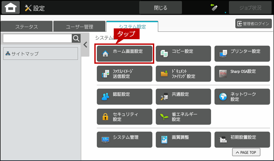
Task: Click the sitemap hierarchy icon
Action: pyautogui.click(x=8, y=53)
